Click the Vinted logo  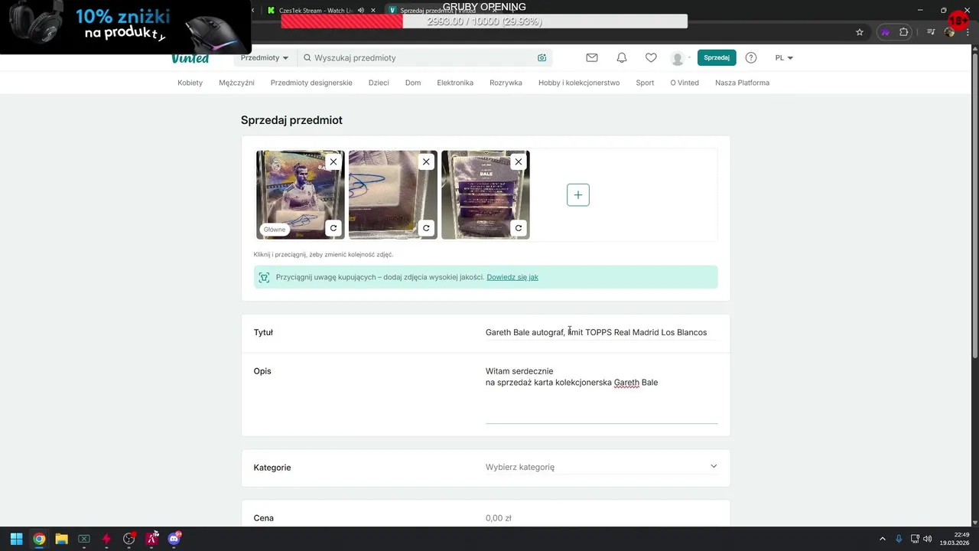(190, 58)
